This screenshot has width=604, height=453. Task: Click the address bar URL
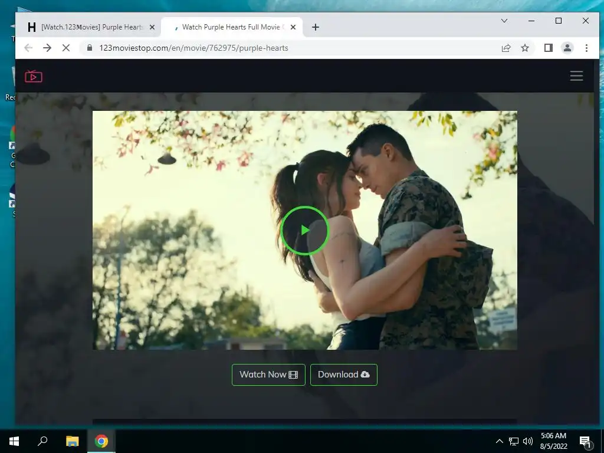(x=193, y=48)
